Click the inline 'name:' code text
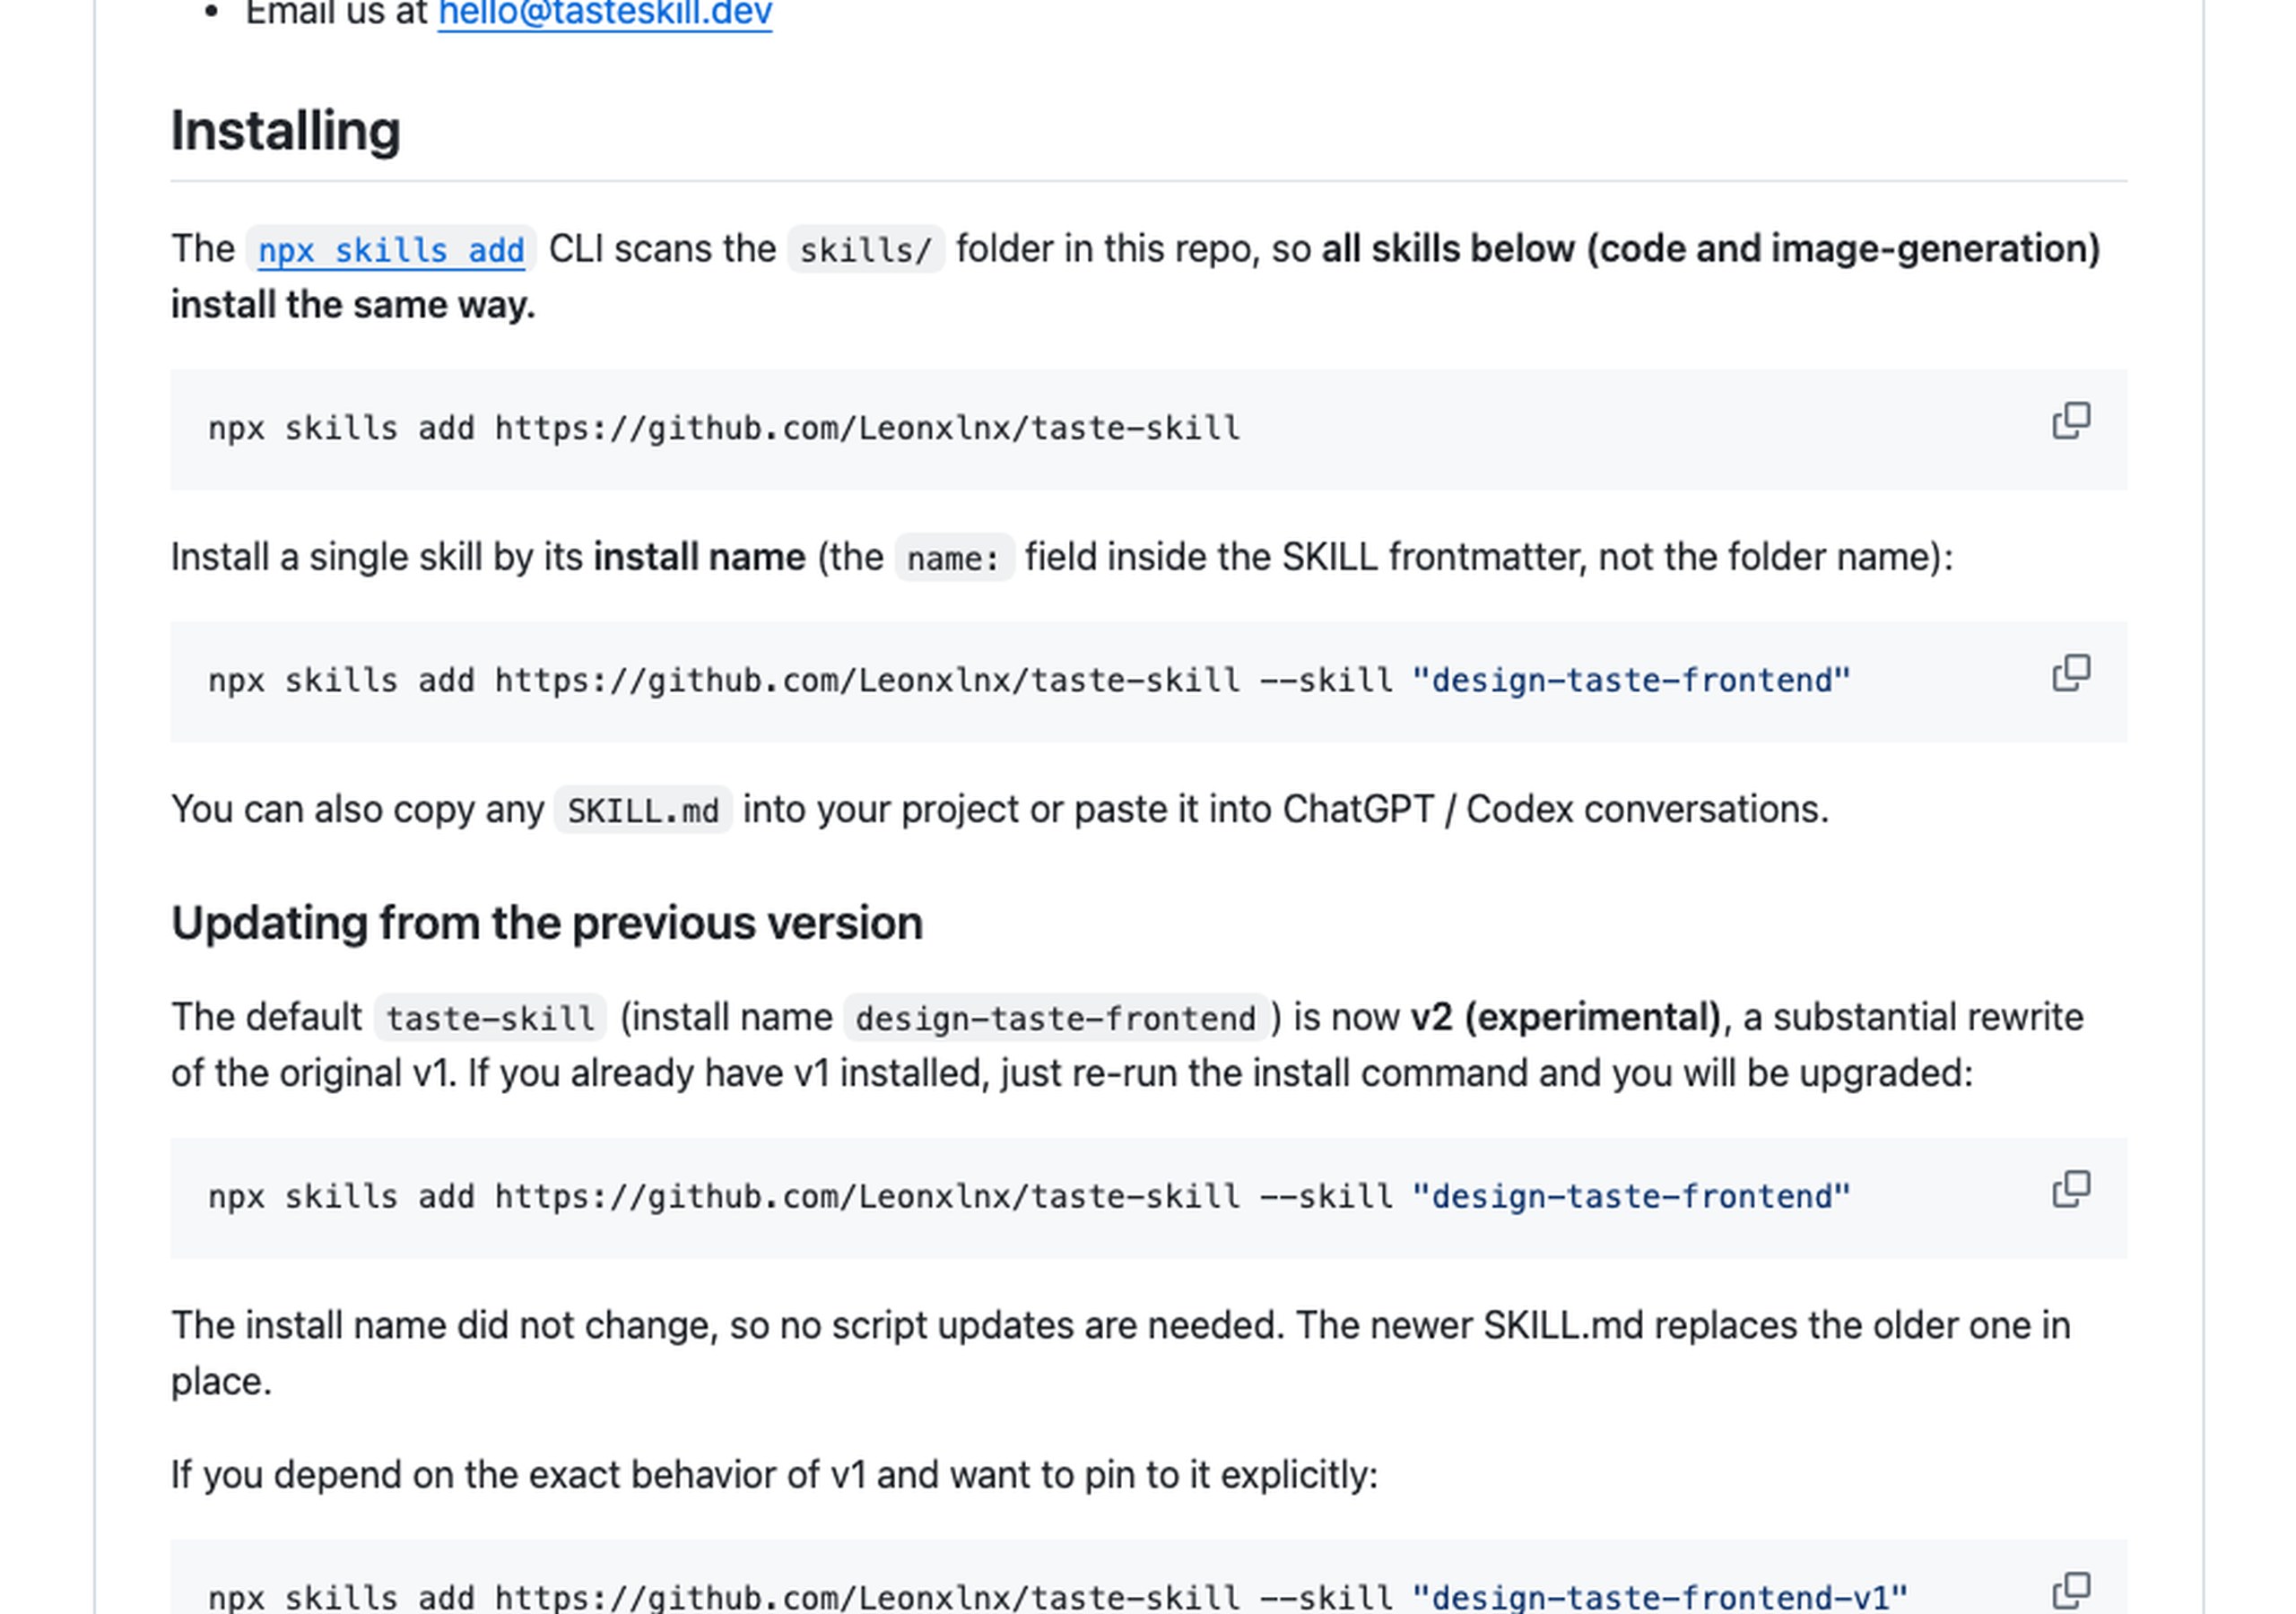Viewport: 2296px width, 1614px height. pos(954,558)
